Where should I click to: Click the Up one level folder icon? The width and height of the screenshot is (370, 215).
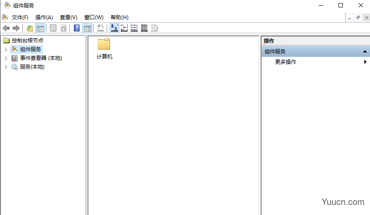tap(30, 28)
